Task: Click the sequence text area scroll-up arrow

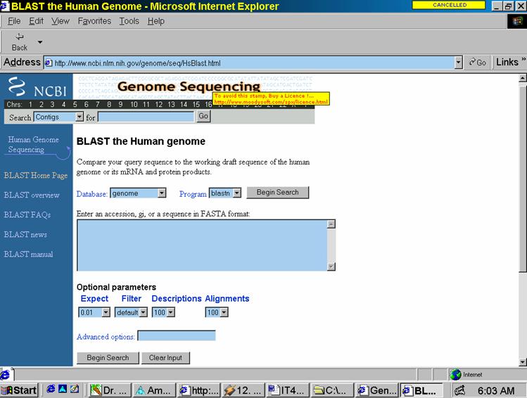Action: pos(331,224)
